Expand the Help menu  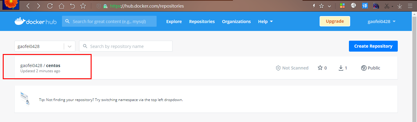[x=265, y=22]
